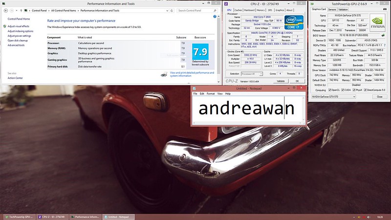Click the help question mark icon
The image size is (391, 220).
tap(215, 17)
